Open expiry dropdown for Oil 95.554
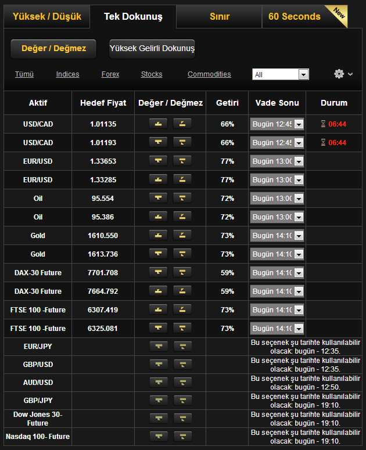 pyautogui.click(x=277, y=198)
